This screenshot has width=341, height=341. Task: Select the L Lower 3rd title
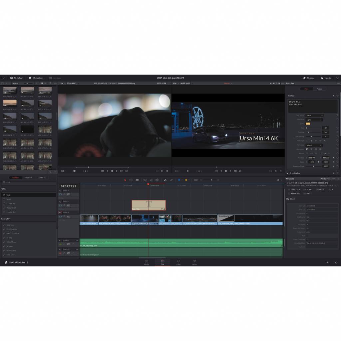(29, 204)
